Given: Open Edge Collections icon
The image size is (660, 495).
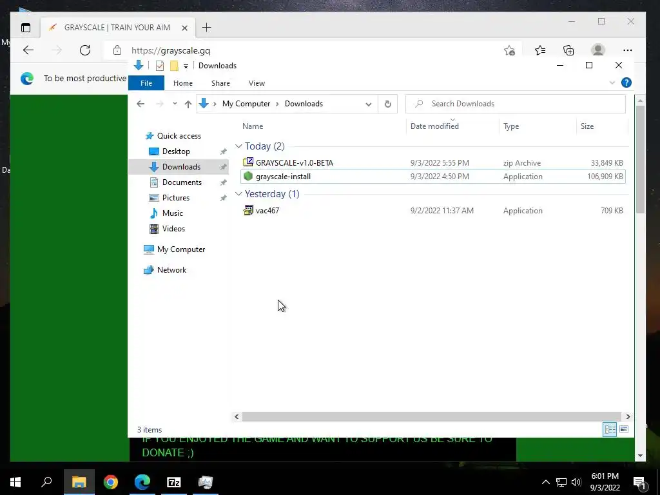Looking at the screenshot, I should [568, 50].
